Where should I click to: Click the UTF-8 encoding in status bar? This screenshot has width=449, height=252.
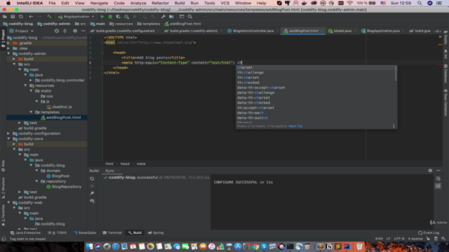[399, 239]
